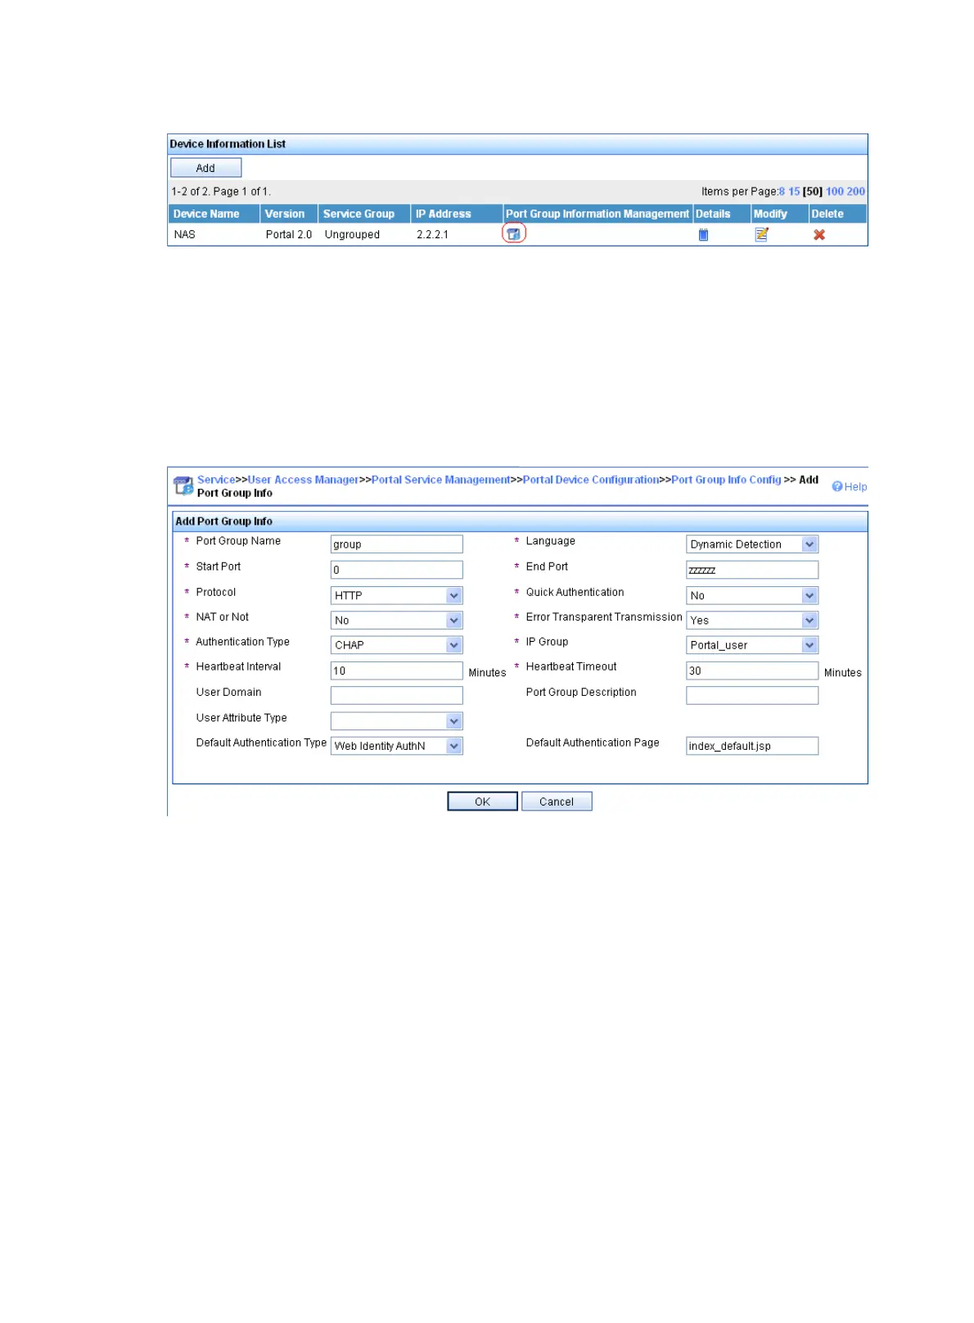Set items per page to 15
The height and width of the screenshot is (1323, 974).
coord(794,192)
